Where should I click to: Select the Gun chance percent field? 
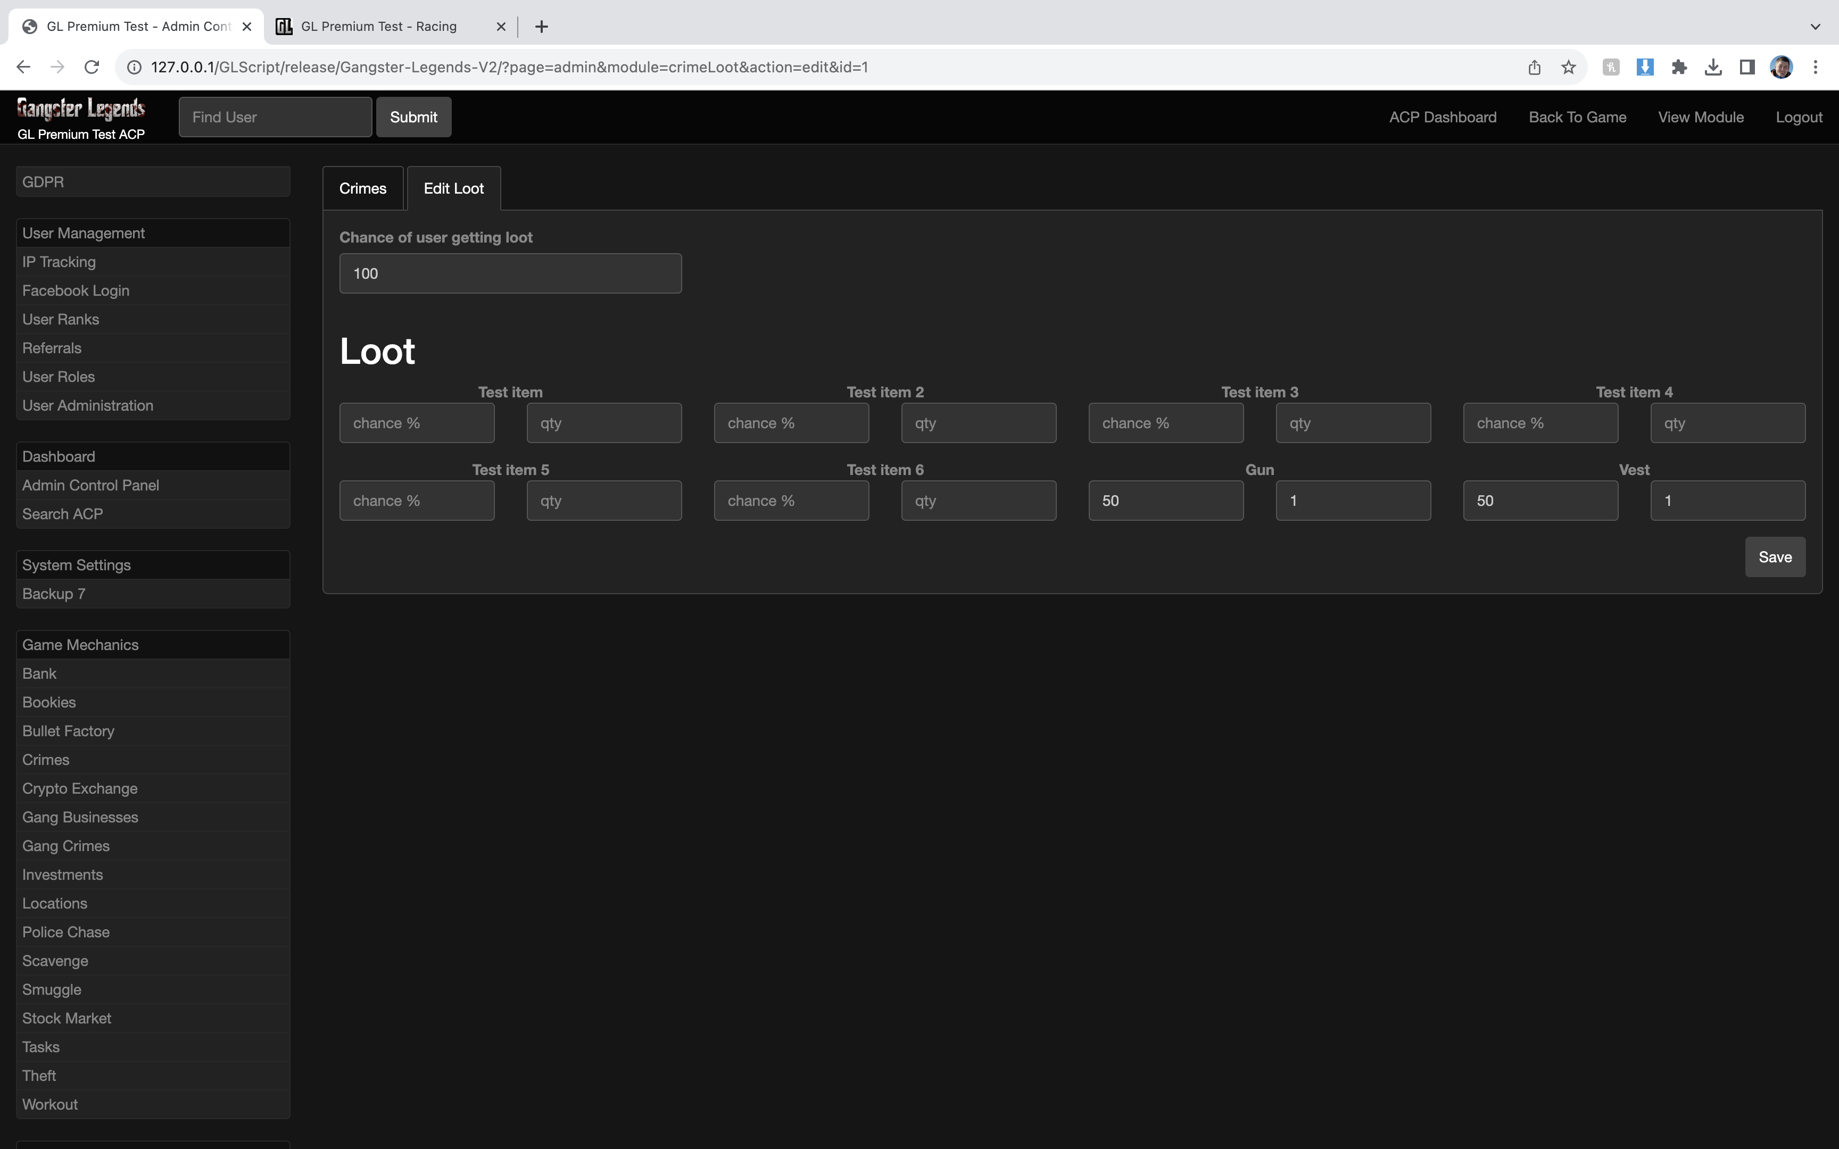pos(1165,501)
